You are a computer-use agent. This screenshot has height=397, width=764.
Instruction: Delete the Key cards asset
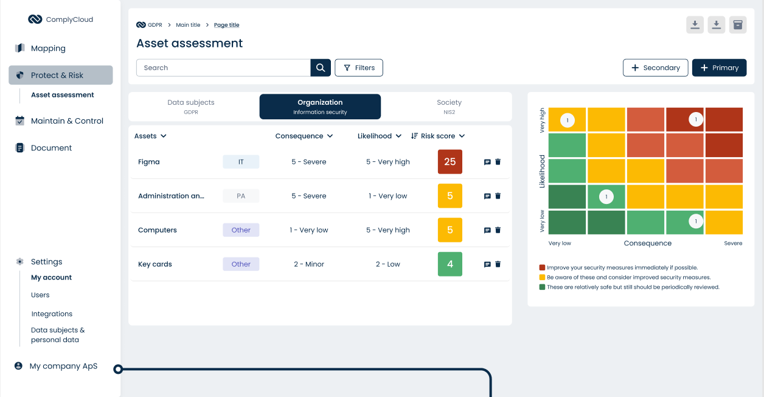[498, 264]
